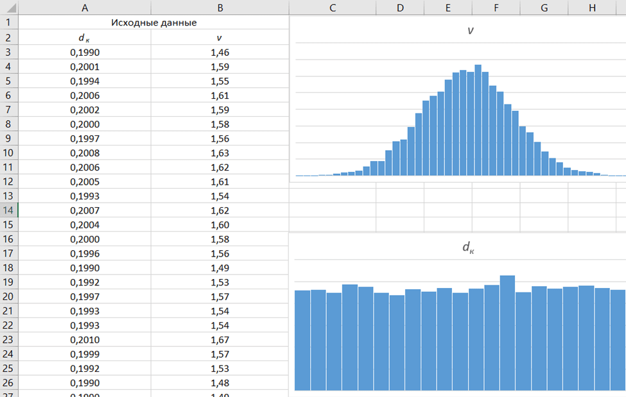This screenshot has width=626, height=397.
Task: Select the row 1 header
Action: tap(9, 22)
